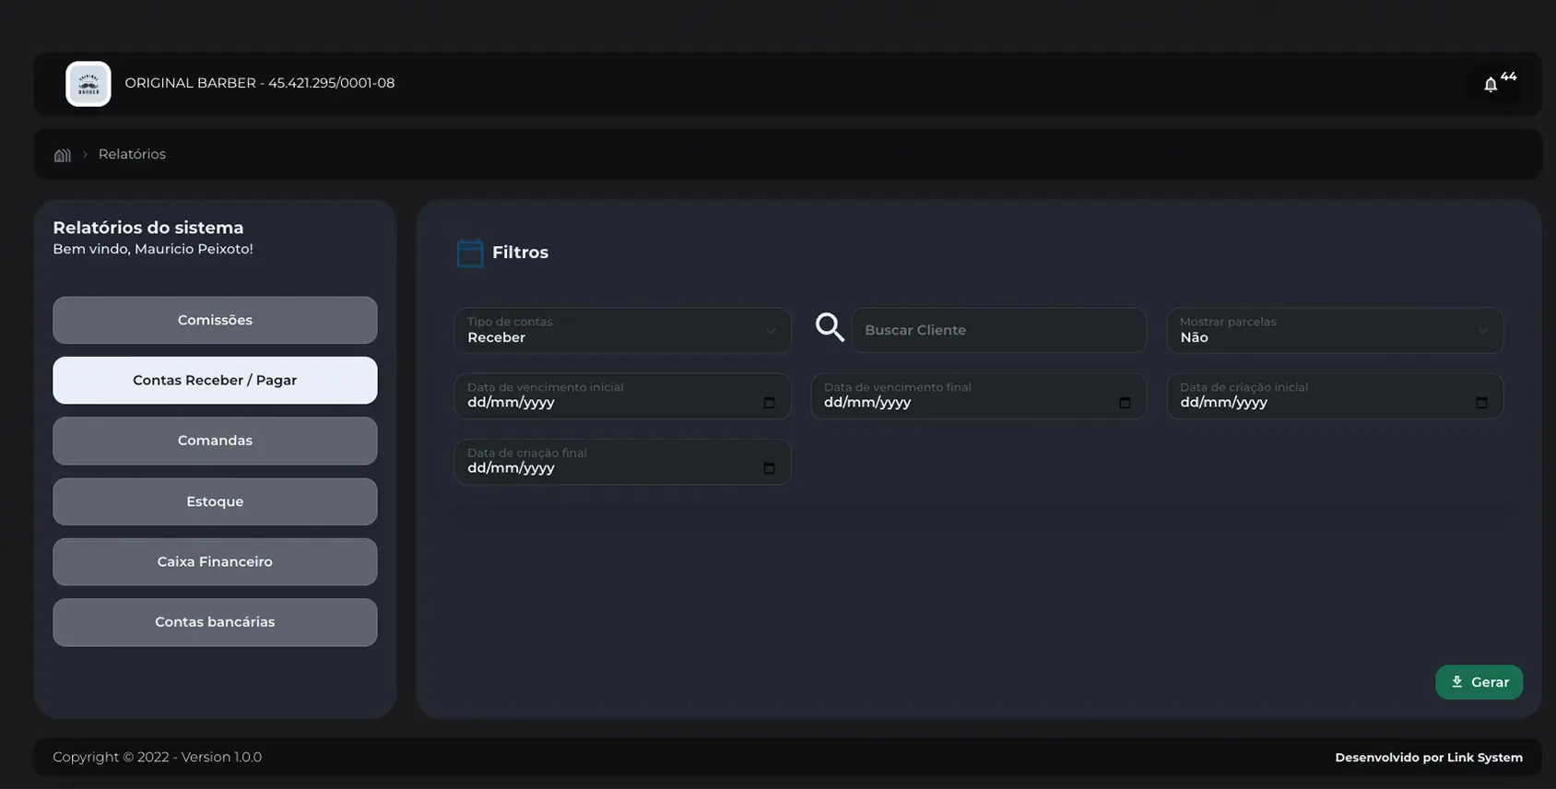Click the home icon in breadcrumb

(x=62, y=155)
